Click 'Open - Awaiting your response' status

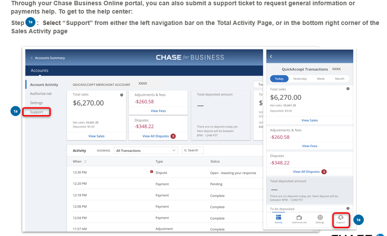233,173
